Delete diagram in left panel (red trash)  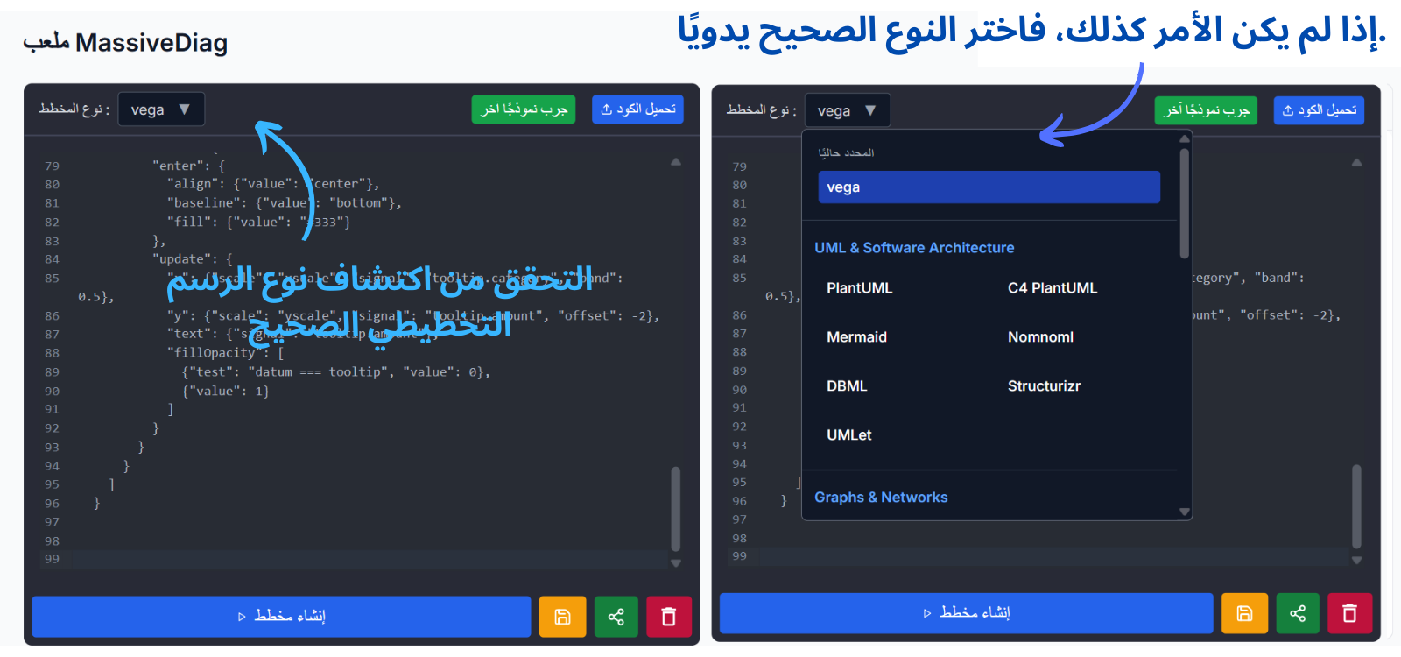click(669, 617)
